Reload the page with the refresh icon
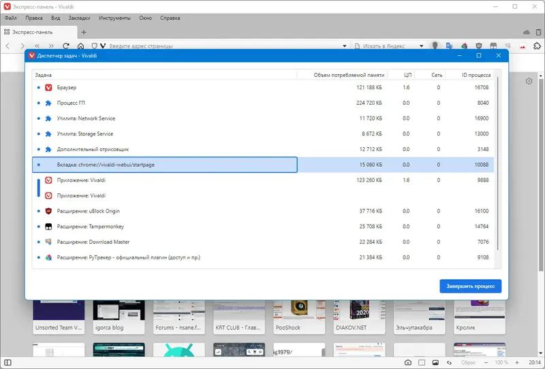 tap(66, 46)
